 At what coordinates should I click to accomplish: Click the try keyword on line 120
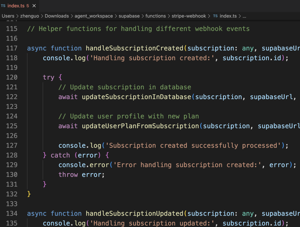click(x=49, y=77)
